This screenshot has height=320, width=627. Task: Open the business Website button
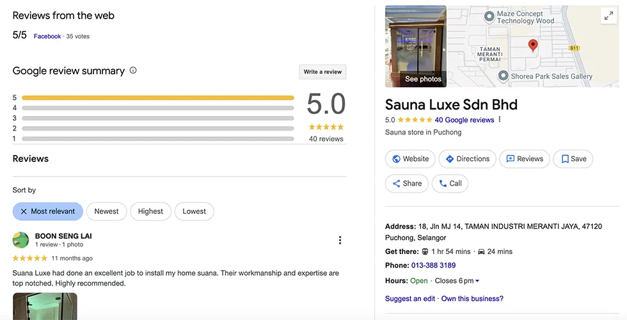[410, 159]
